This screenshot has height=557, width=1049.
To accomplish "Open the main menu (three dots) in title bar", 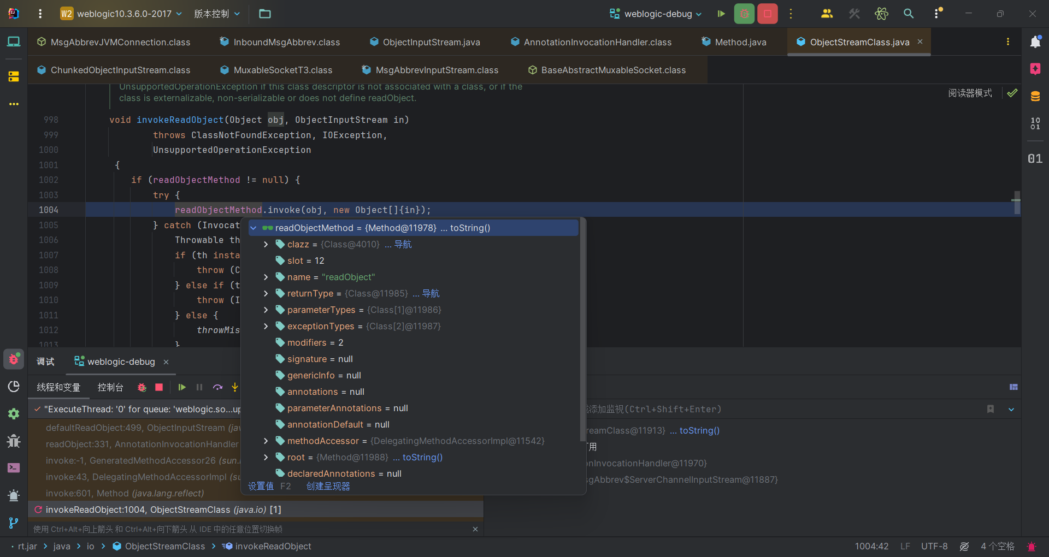I will coord(40,14).
